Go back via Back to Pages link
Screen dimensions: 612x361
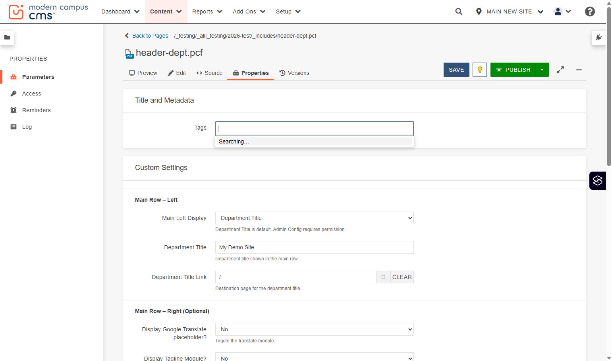[x=150, y=36]
